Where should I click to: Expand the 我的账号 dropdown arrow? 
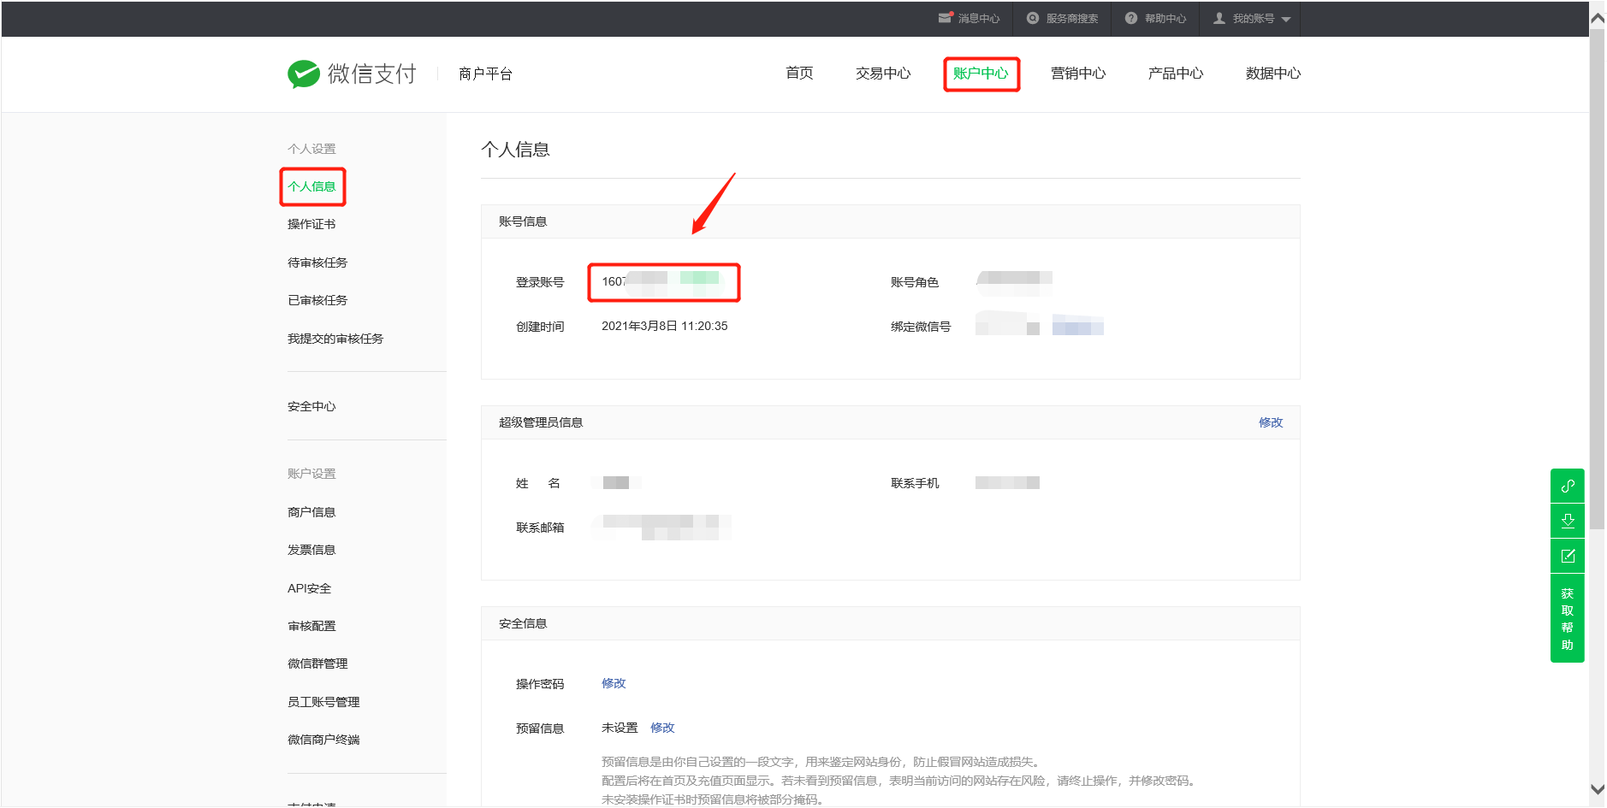point(1285,19)
